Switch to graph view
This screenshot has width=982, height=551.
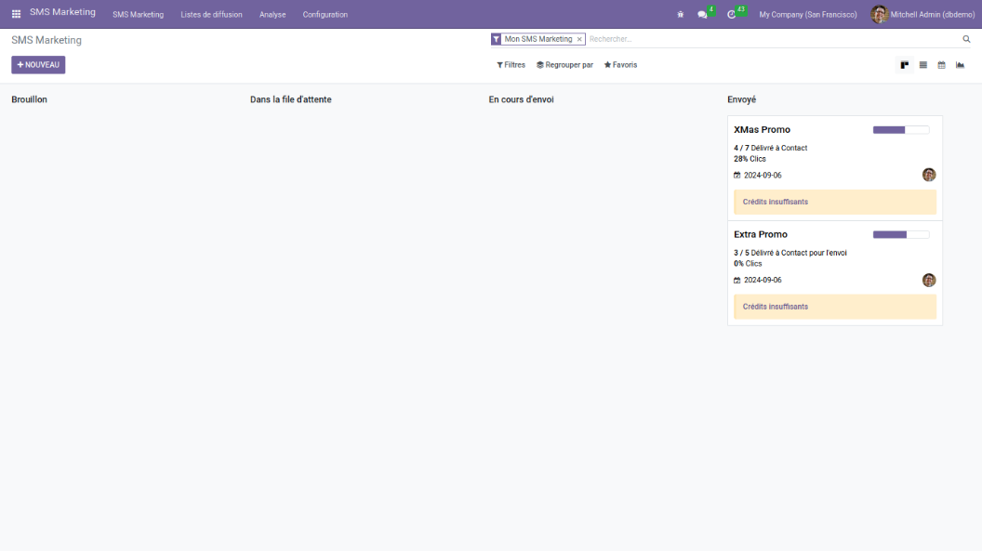[x=960, y=65]
